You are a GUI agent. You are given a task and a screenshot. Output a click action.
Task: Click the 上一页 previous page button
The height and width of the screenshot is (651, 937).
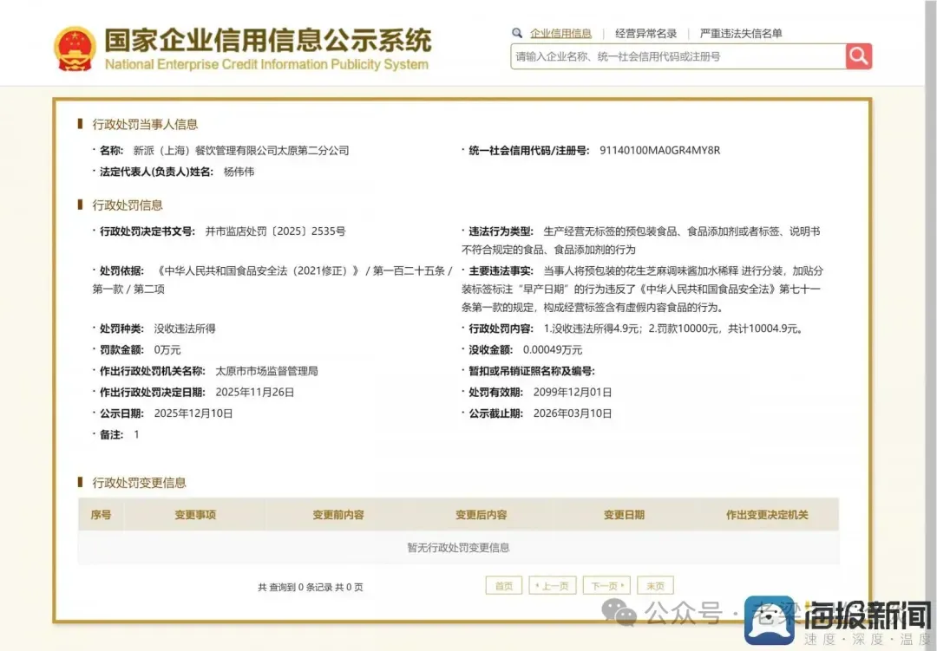pyautogui.click(x=553, y=586)
